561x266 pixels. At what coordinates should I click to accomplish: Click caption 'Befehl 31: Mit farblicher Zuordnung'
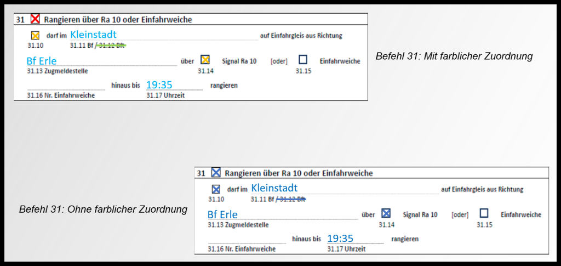[454, 56]
